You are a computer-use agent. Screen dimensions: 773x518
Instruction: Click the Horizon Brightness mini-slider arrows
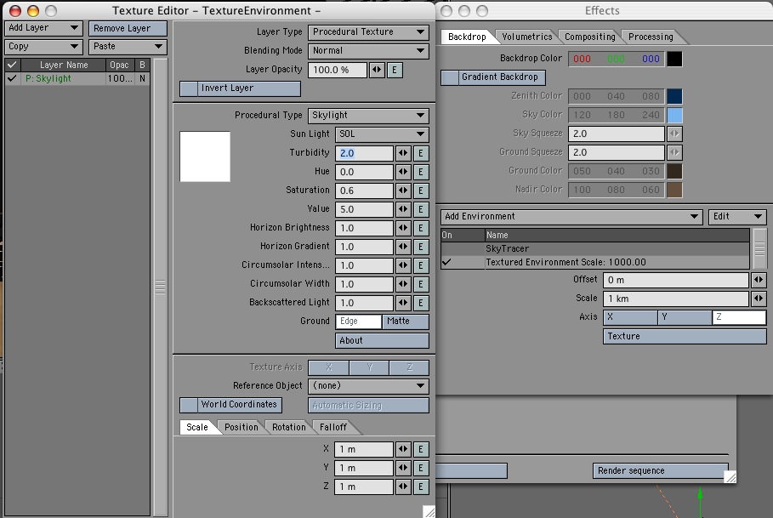coord(403,228)
